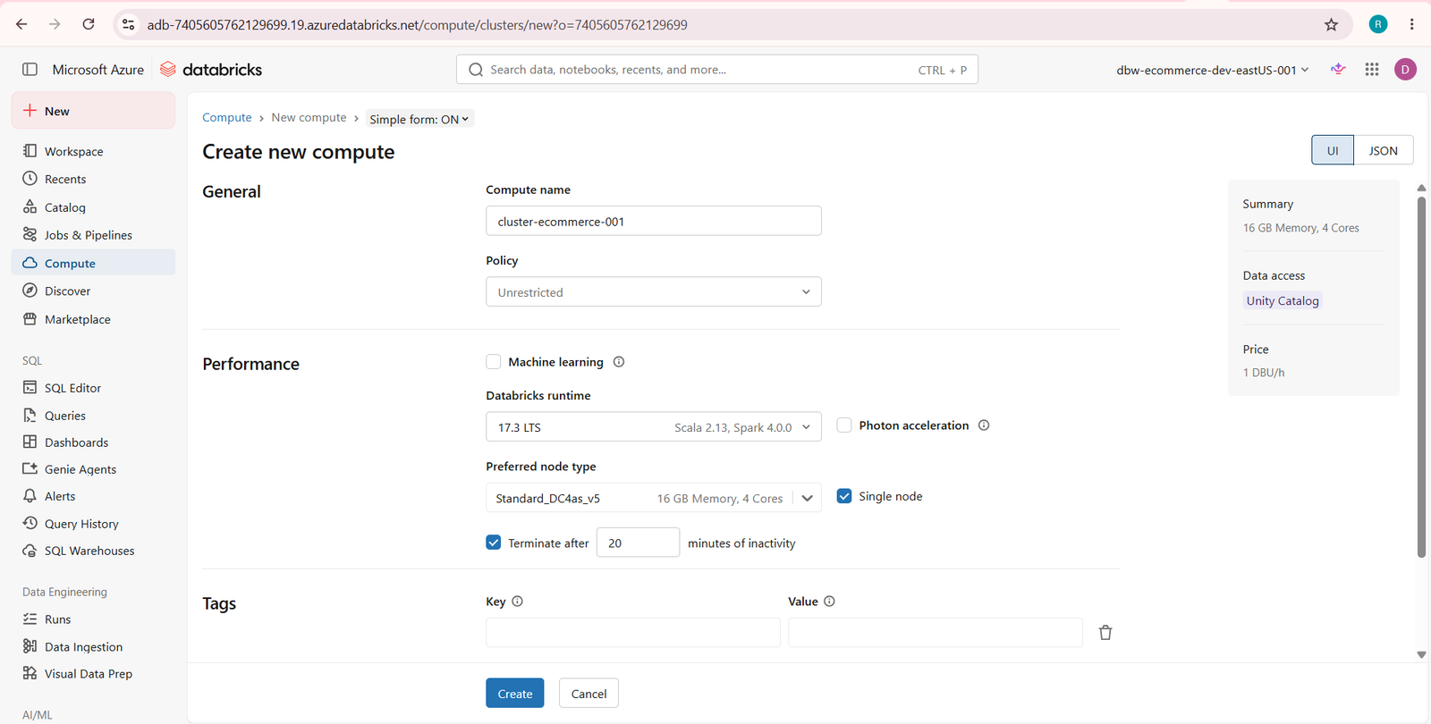Go to Compute breadcrumb link
Viewport: 1431px width, 724px height.
(226, 118)
